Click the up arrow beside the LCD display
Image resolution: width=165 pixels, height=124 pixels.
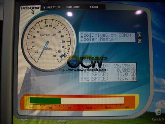(140, 35)
